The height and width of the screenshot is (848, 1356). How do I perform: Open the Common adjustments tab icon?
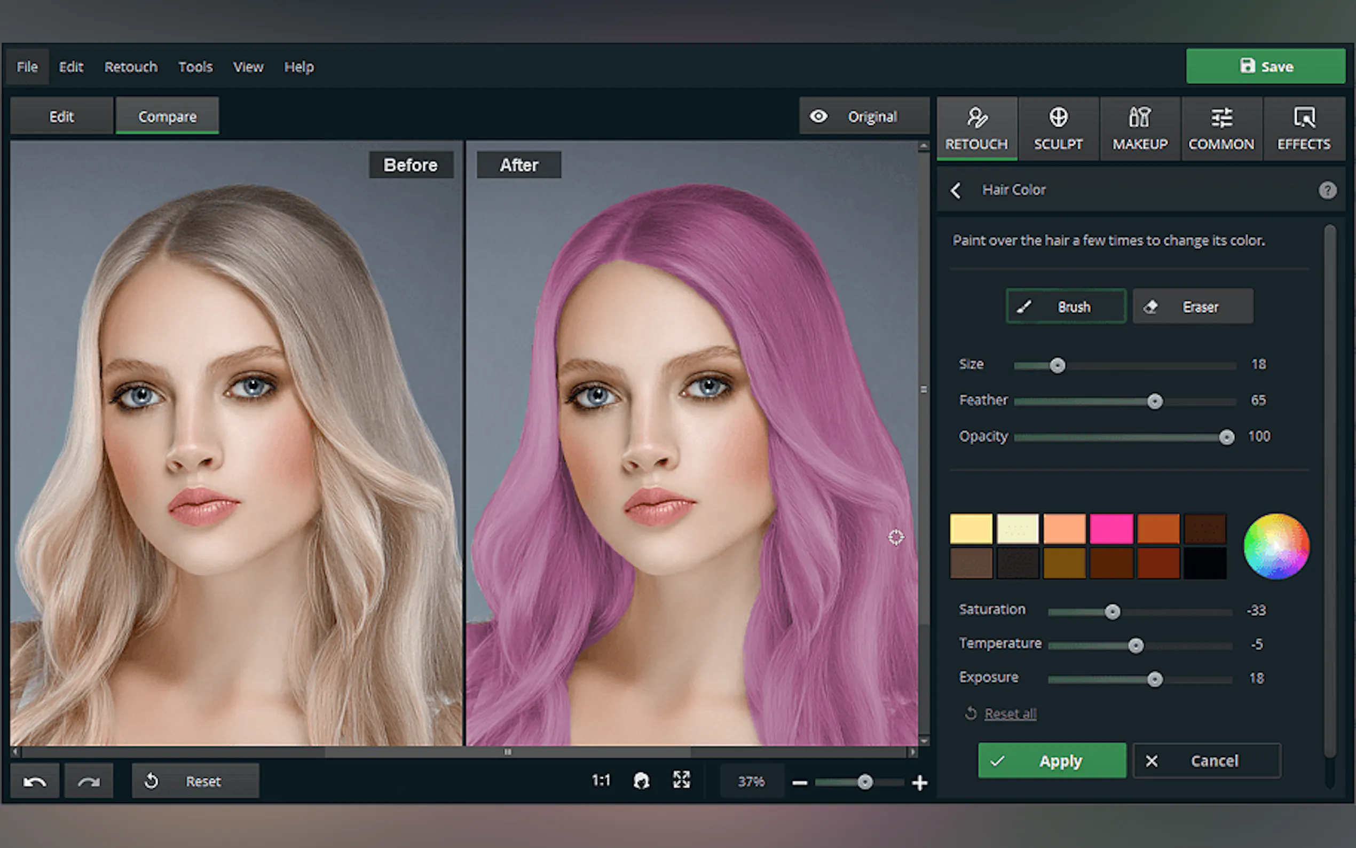[x=1221, y=119]
